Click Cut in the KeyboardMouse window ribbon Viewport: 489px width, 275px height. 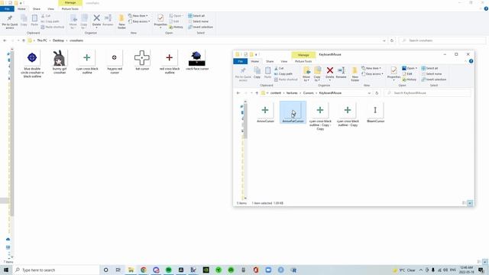279,68
